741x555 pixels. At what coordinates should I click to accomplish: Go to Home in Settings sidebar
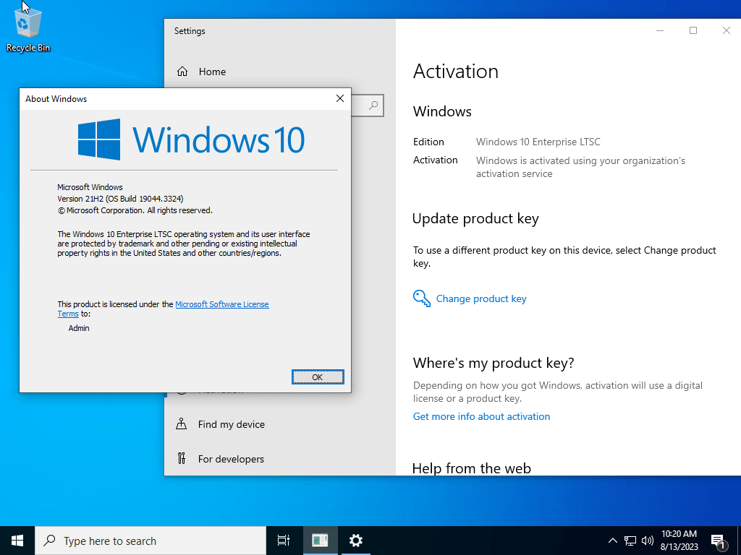[x=212, y=72]
